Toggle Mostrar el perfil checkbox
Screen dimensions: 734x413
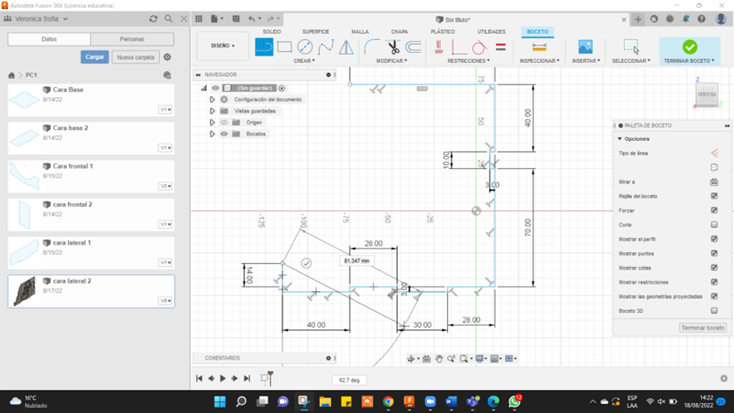(714, 239)
